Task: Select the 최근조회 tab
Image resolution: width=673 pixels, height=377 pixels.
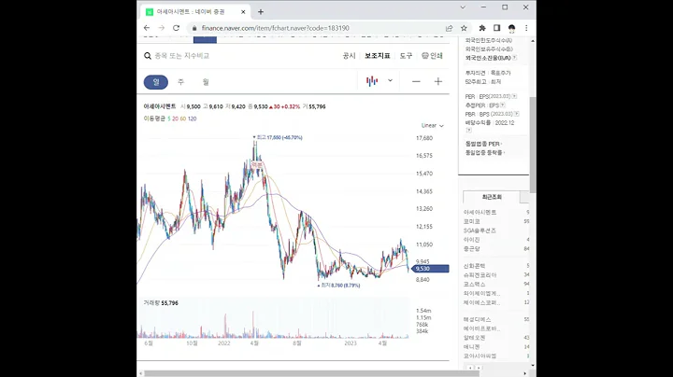Action: click(x=492, y=197)
